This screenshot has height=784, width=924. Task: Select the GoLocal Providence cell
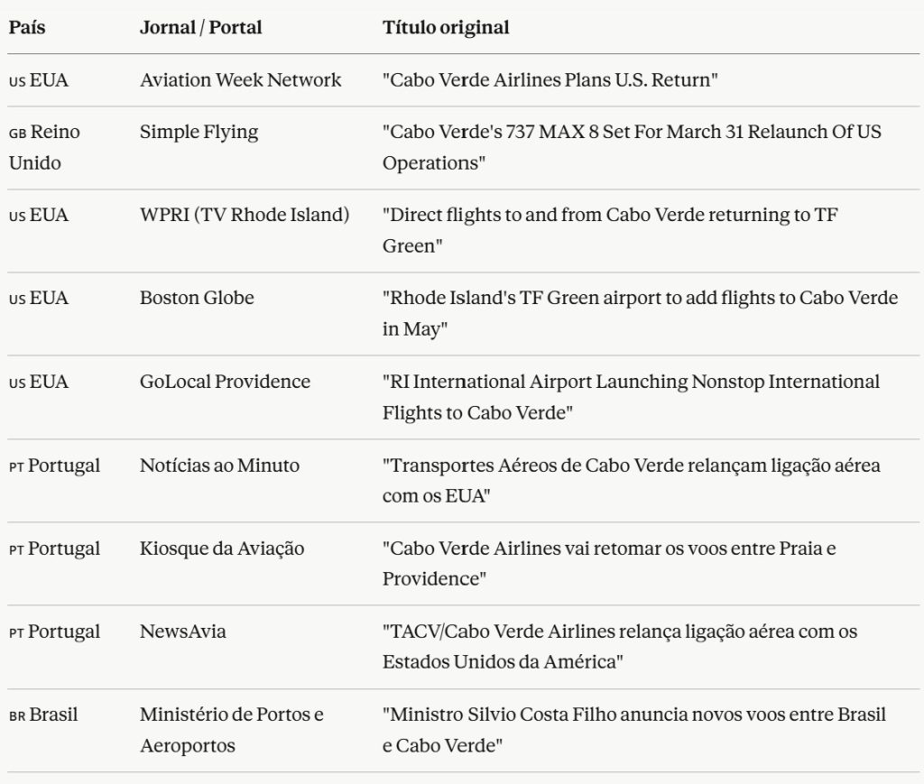(225, 382)
